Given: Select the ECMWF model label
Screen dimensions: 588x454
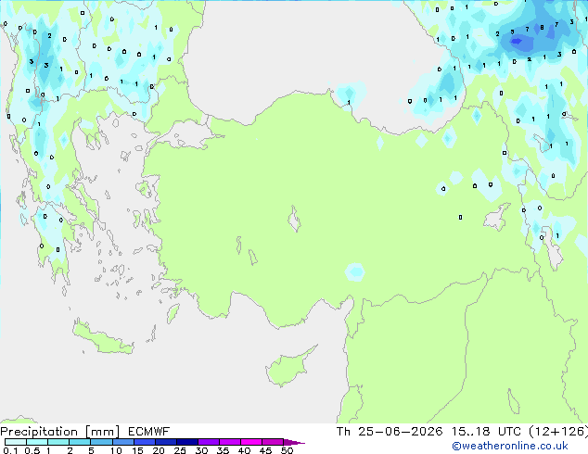Looking at the screenshot, I should pos(149,432).
